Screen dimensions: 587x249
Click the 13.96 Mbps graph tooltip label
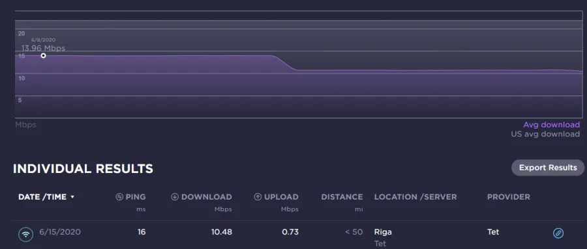[43, 48]
